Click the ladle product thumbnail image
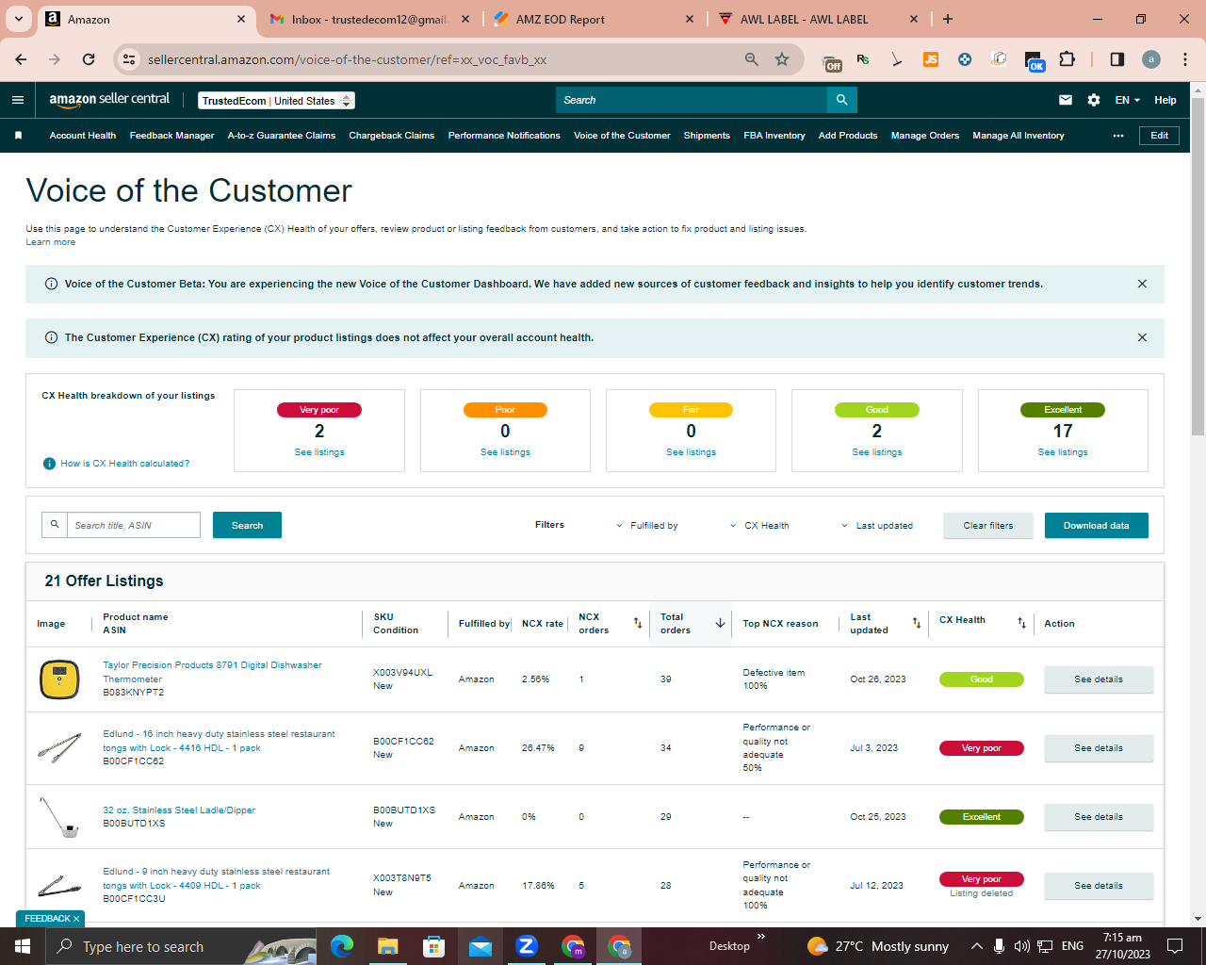 coord(59,817)
